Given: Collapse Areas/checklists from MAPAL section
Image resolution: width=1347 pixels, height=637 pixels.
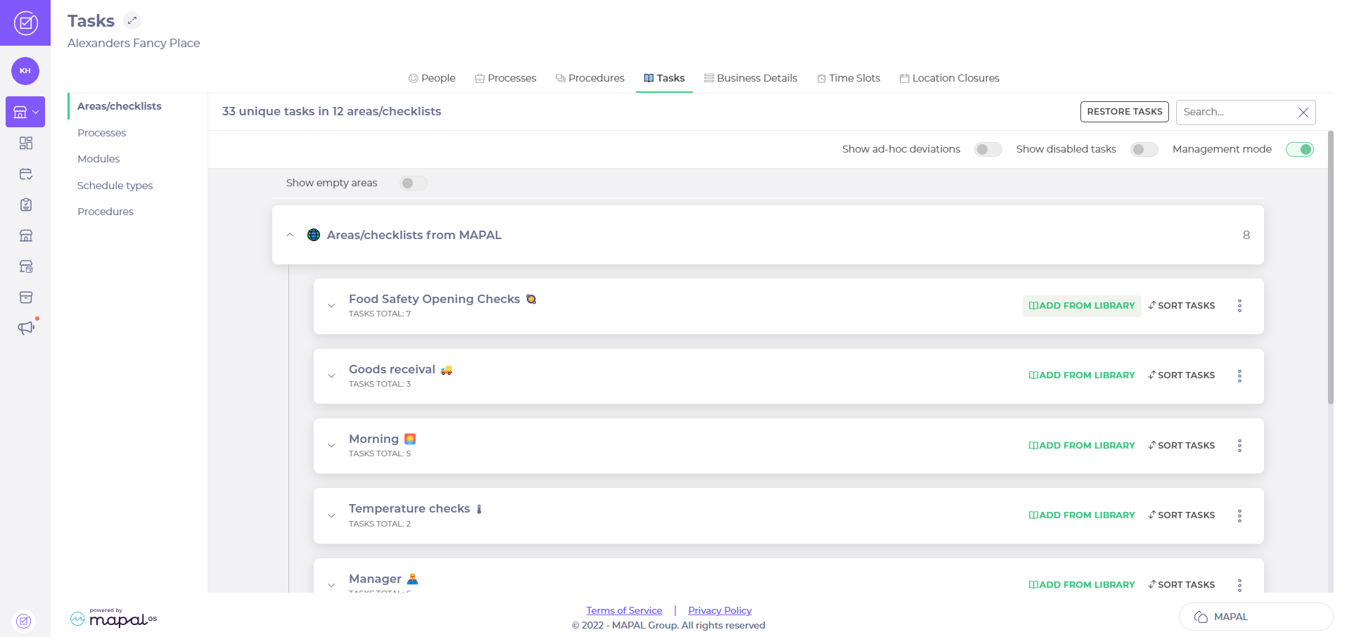Looking at the screenshot, I should point(290,235).
